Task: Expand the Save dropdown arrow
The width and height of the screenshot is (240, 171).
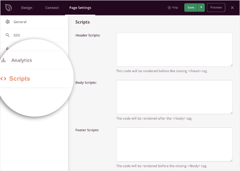Action: (x=201, y=7)
